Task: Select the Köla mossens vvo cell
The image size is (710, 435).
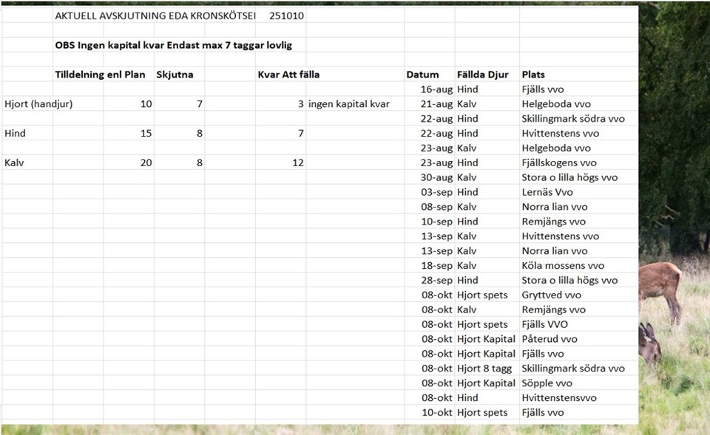Action: click(563, 266)
